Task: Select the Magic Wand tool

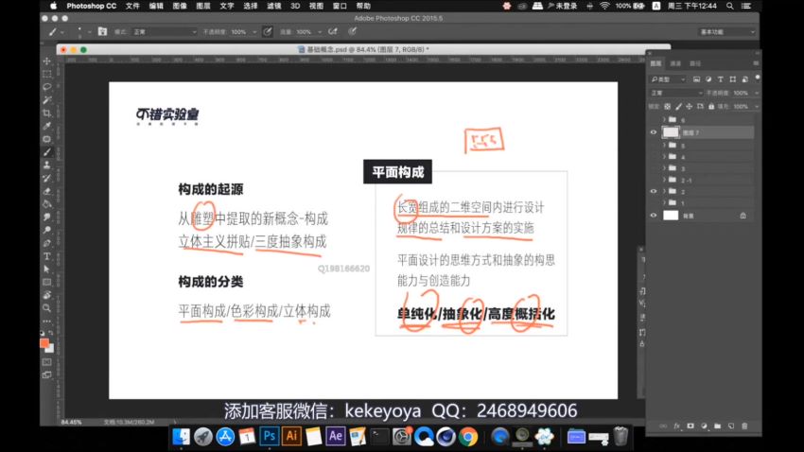Action: tap(46, 100)
